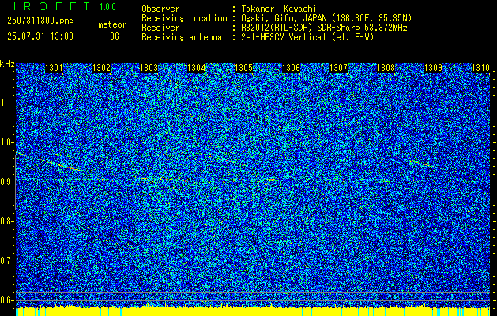This screenshot has height=316, width=497.
Task: Click the version number 1.0.0
Action: coord(107,7)
